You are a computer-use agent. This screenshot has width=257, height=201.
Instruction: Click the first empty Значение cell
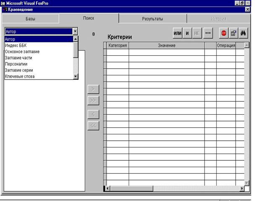point(166,52)
